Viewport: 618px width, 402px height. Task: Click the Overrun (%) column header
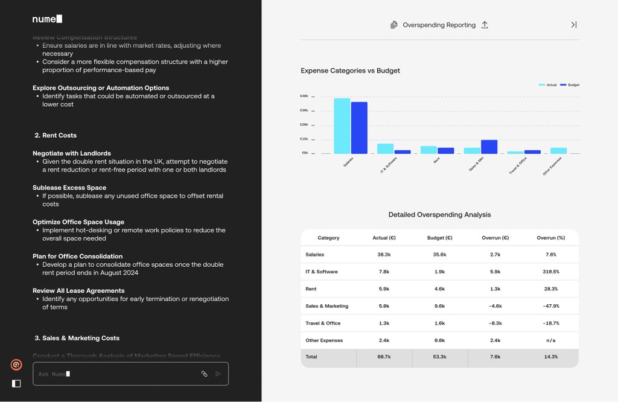pyautogui.click(x=550, y=238)
